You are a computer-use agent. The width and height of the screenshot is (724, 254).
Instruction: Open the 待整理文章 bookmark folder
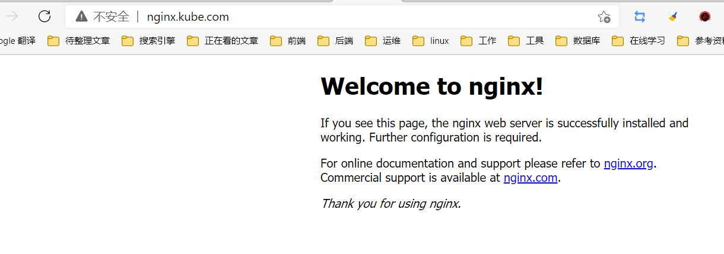coord(79,41)
